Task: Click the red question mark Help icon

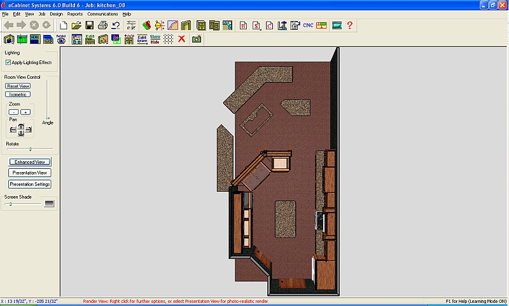Action: (x=349, y=25)
